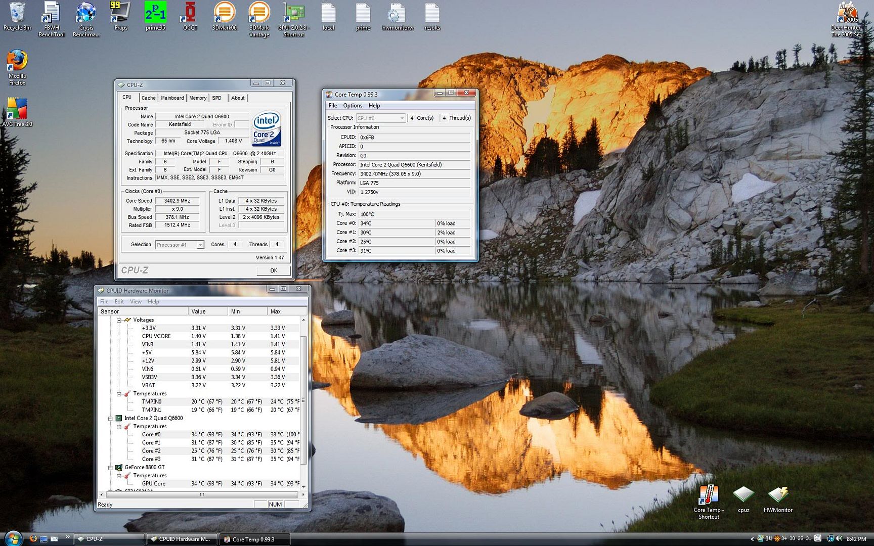
Task: Click the Hardware Monitor horizontal scrollbar
Action: tap(202, 494)
